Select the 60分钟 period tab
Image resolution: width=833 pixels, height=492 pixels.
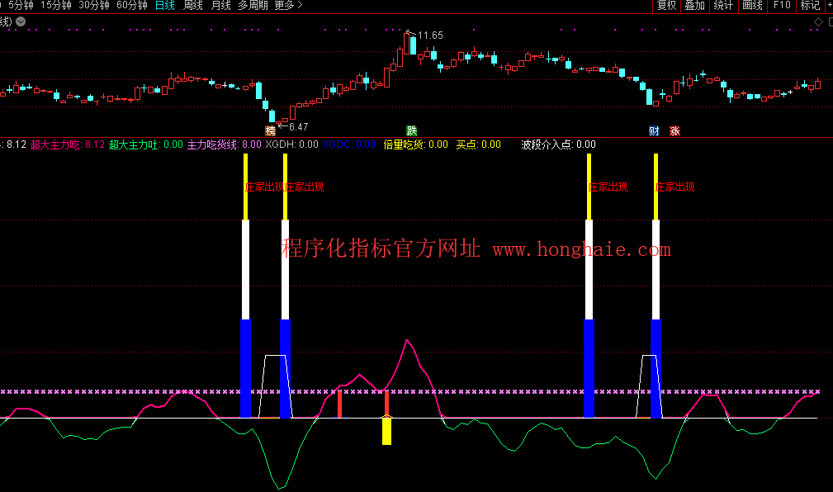pyautogui.click(x=132, y=6)
